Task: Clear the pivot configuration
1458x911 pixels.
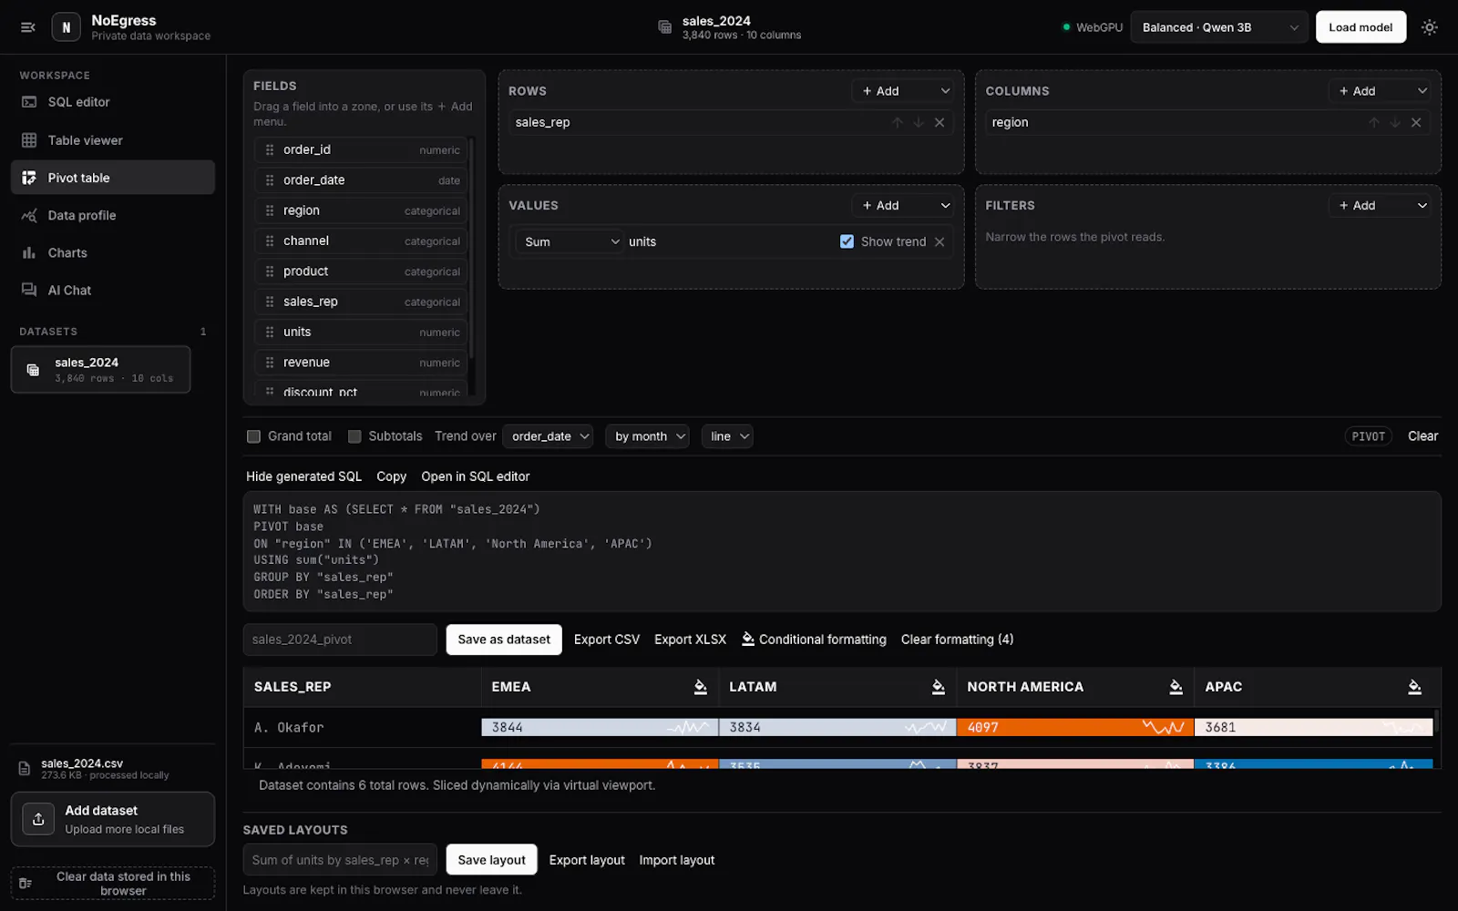Action: (x=1422, y=436)
